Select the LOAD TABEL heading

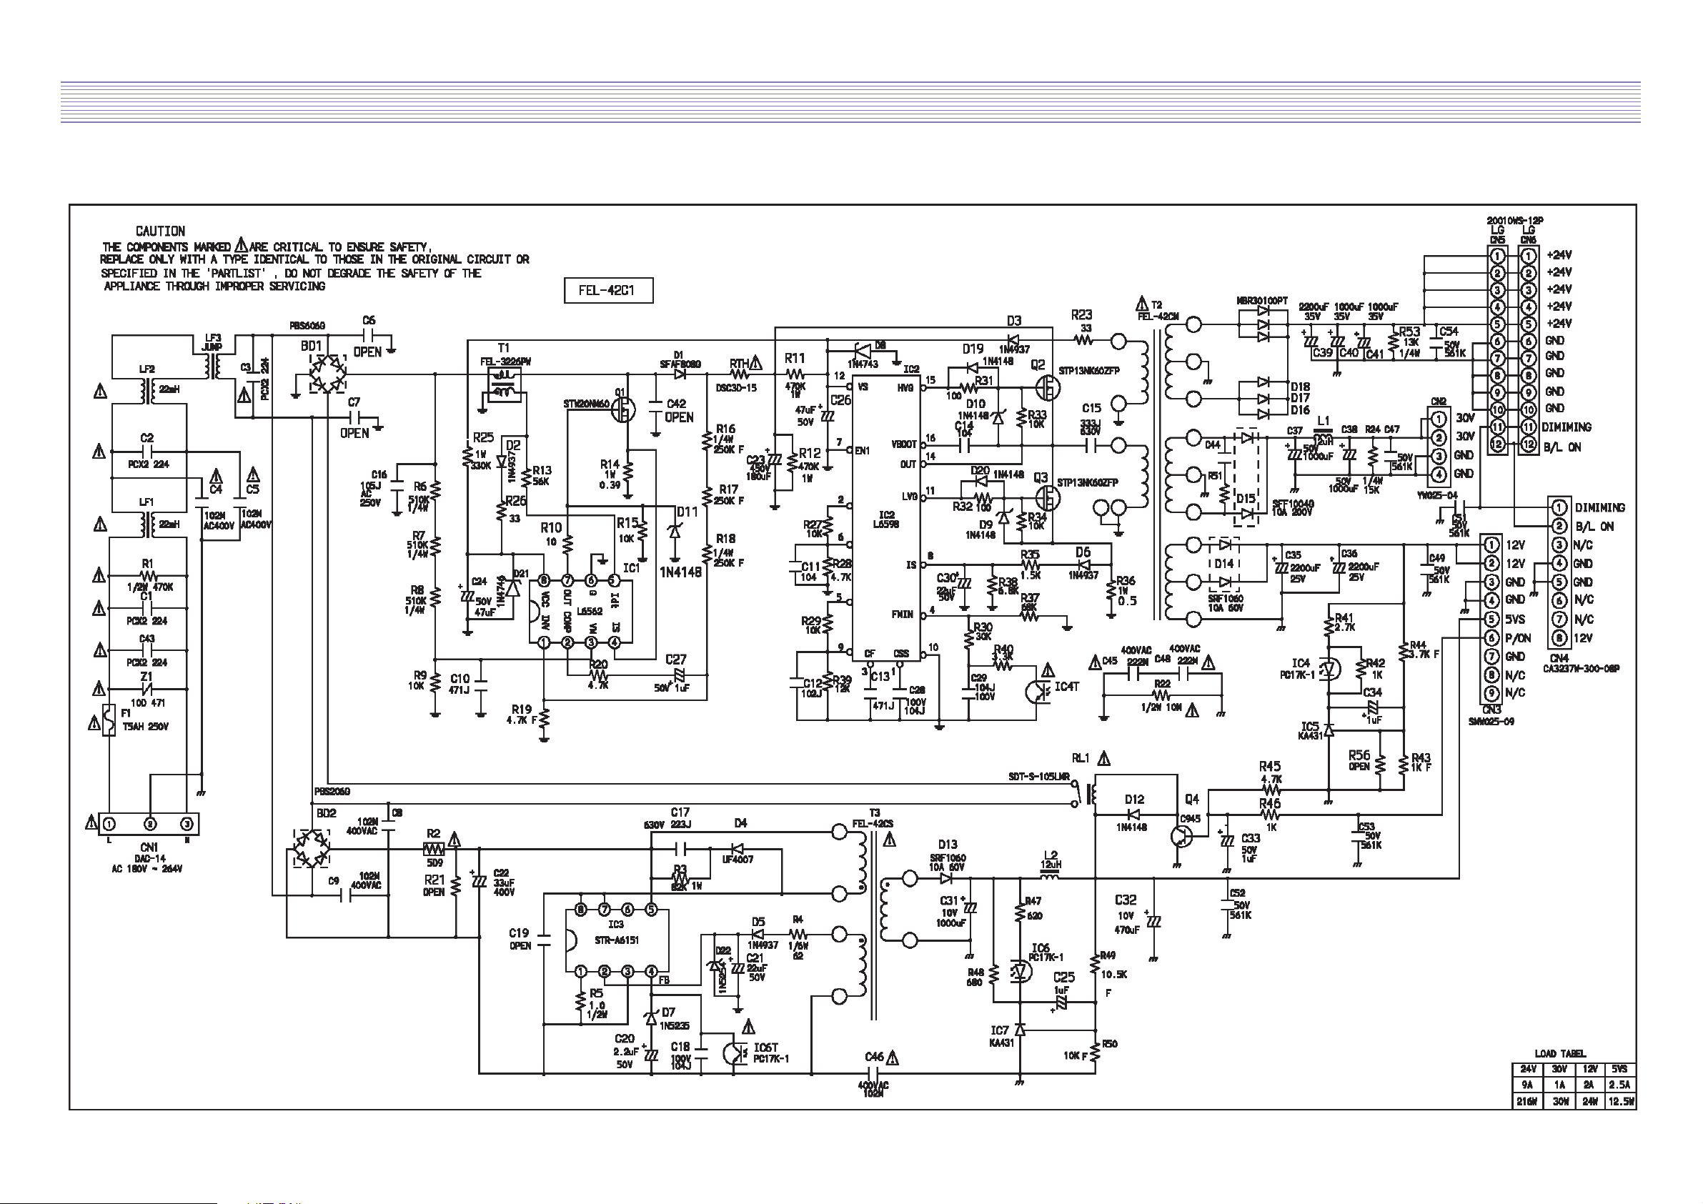[1561, 1053]
